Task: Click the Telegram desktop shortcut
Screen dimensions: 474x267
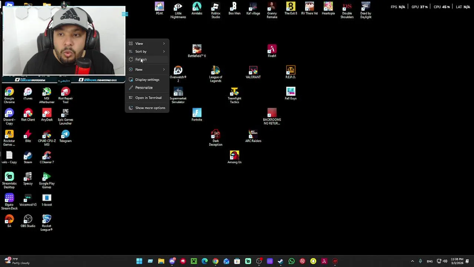Action: [66, 136]
